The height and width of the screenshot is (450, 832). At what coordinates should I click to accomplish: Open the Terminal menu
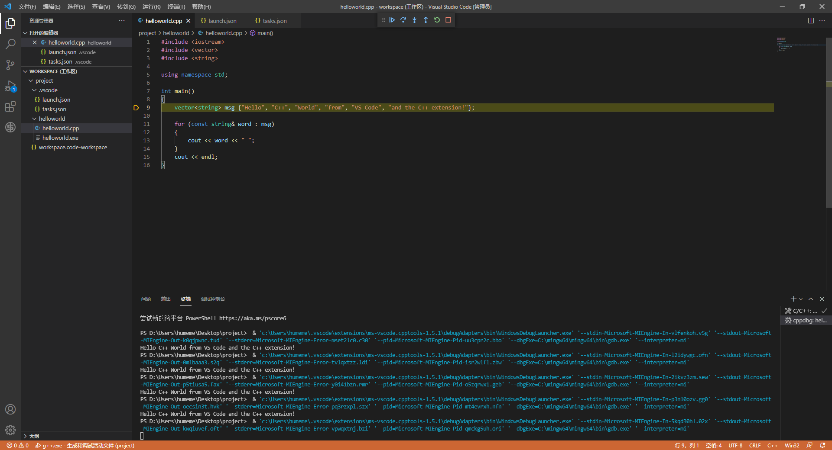click(x=176, y=6)
